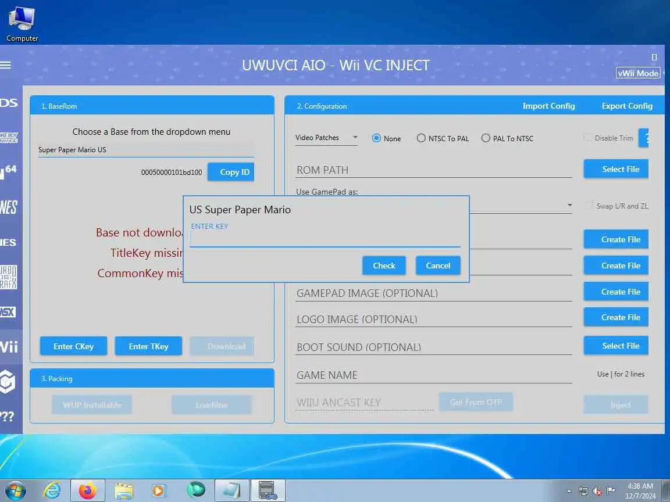This screenshot has width=670, height=502.
Task: Open the notepad-like taskbar icon
Action: point(232,490)
